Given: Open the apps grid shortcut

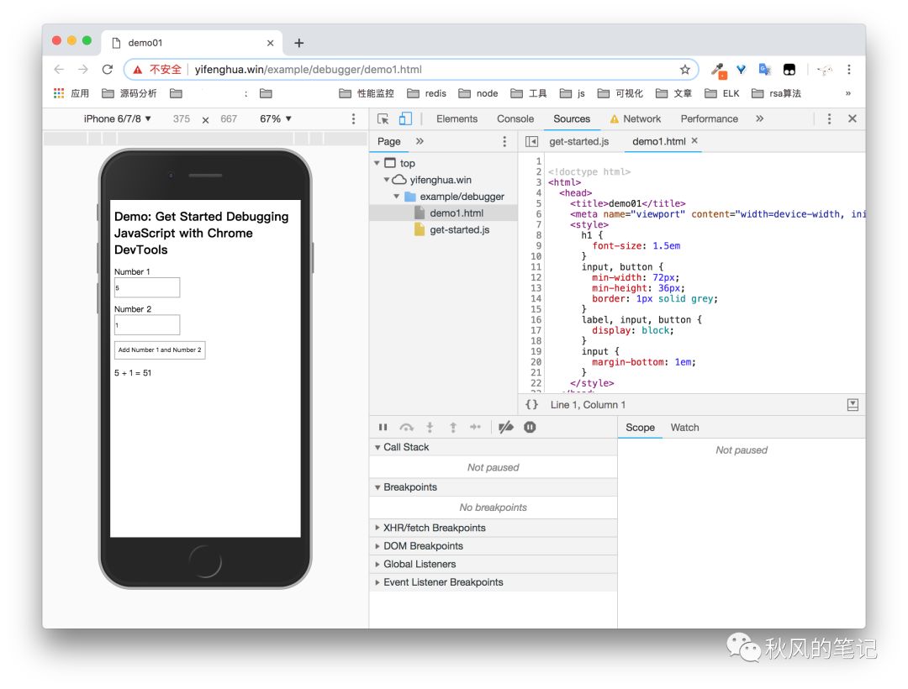Looking at the screenshot, I should click(59, 93).
